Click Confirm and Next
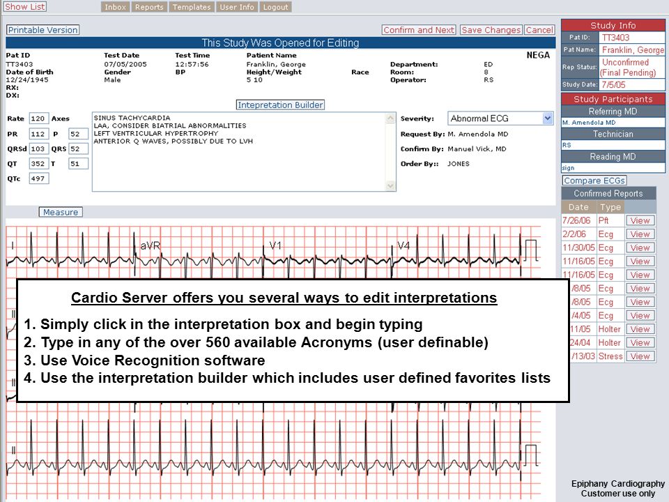 [419, 30]
